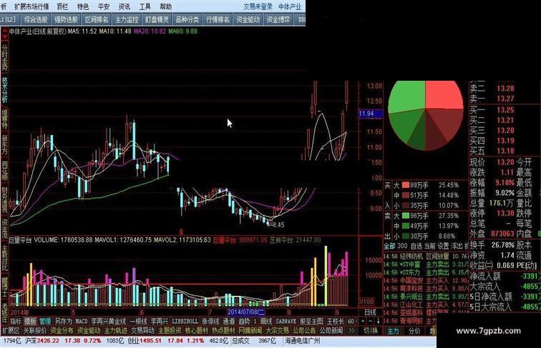Select the MACD indicator
The width and height of the screenshot is (541, 348).
coord(82,321)
